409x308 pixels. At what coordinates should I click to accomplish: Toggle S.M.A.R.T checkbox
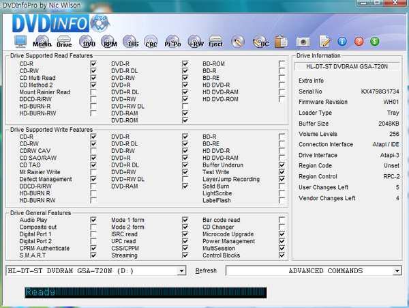tap(93, 255)
